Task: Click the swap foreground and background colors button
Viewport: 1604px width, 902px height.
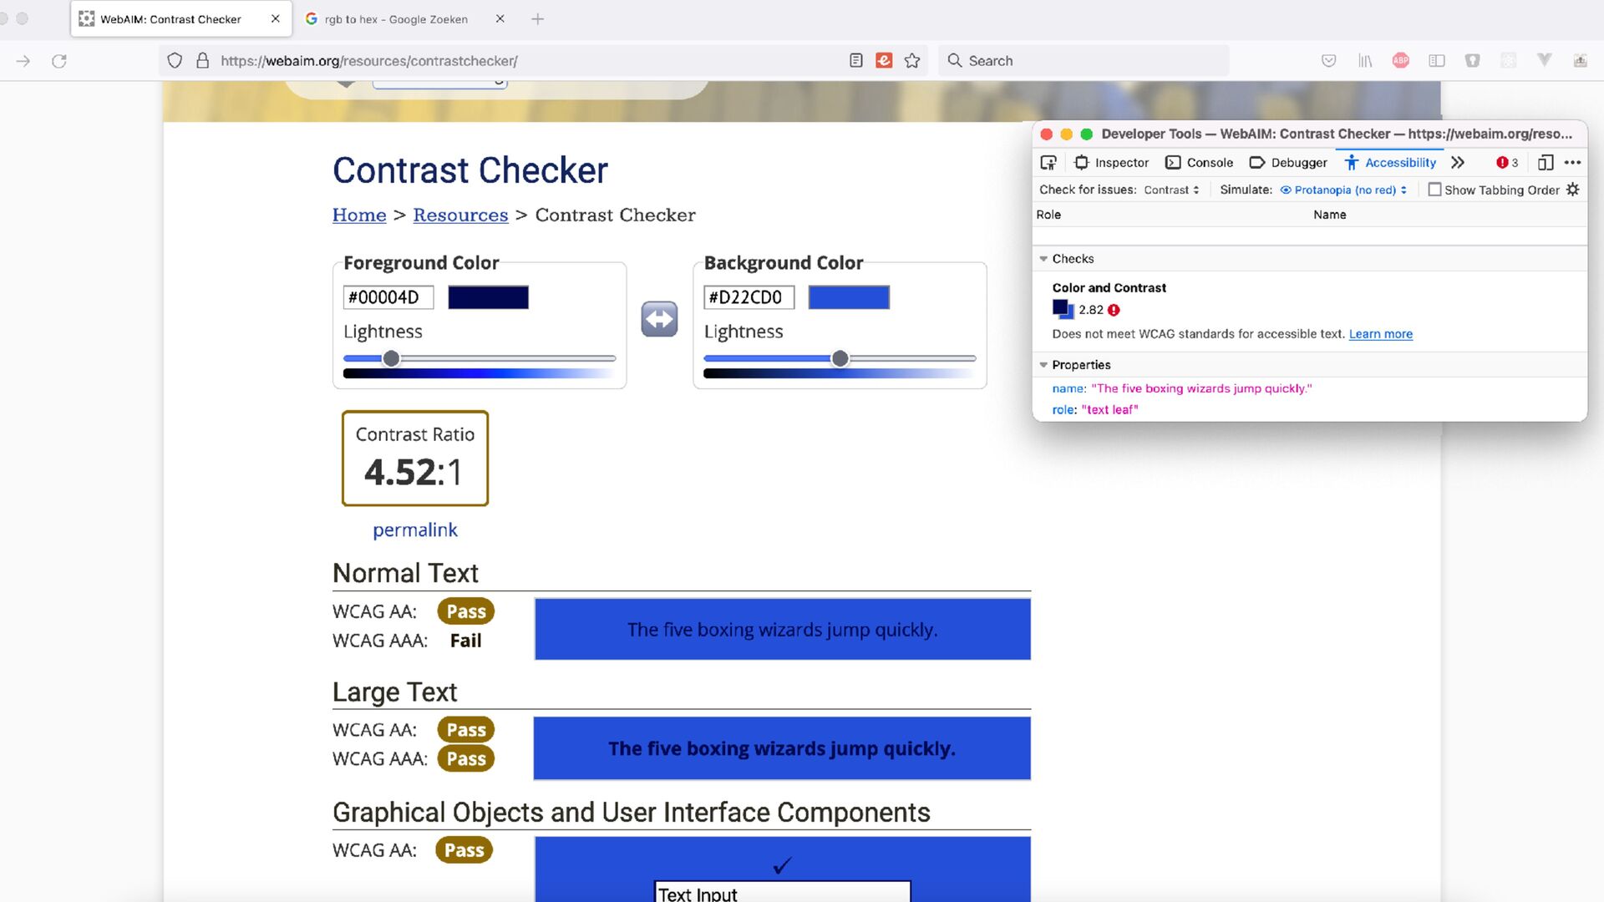Action: [x=659, y=319]
